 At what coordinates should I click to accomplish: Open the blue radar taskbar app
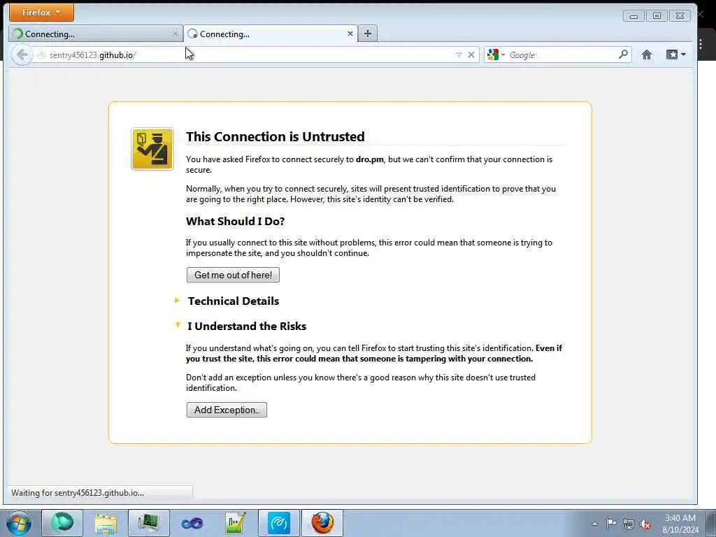click(x=279, y=523)
